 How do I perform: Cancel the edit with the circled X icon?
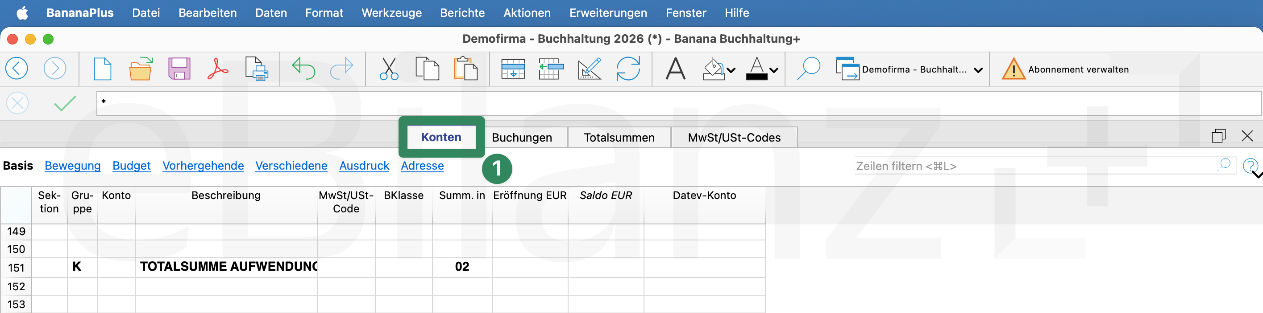coord(17,103)
